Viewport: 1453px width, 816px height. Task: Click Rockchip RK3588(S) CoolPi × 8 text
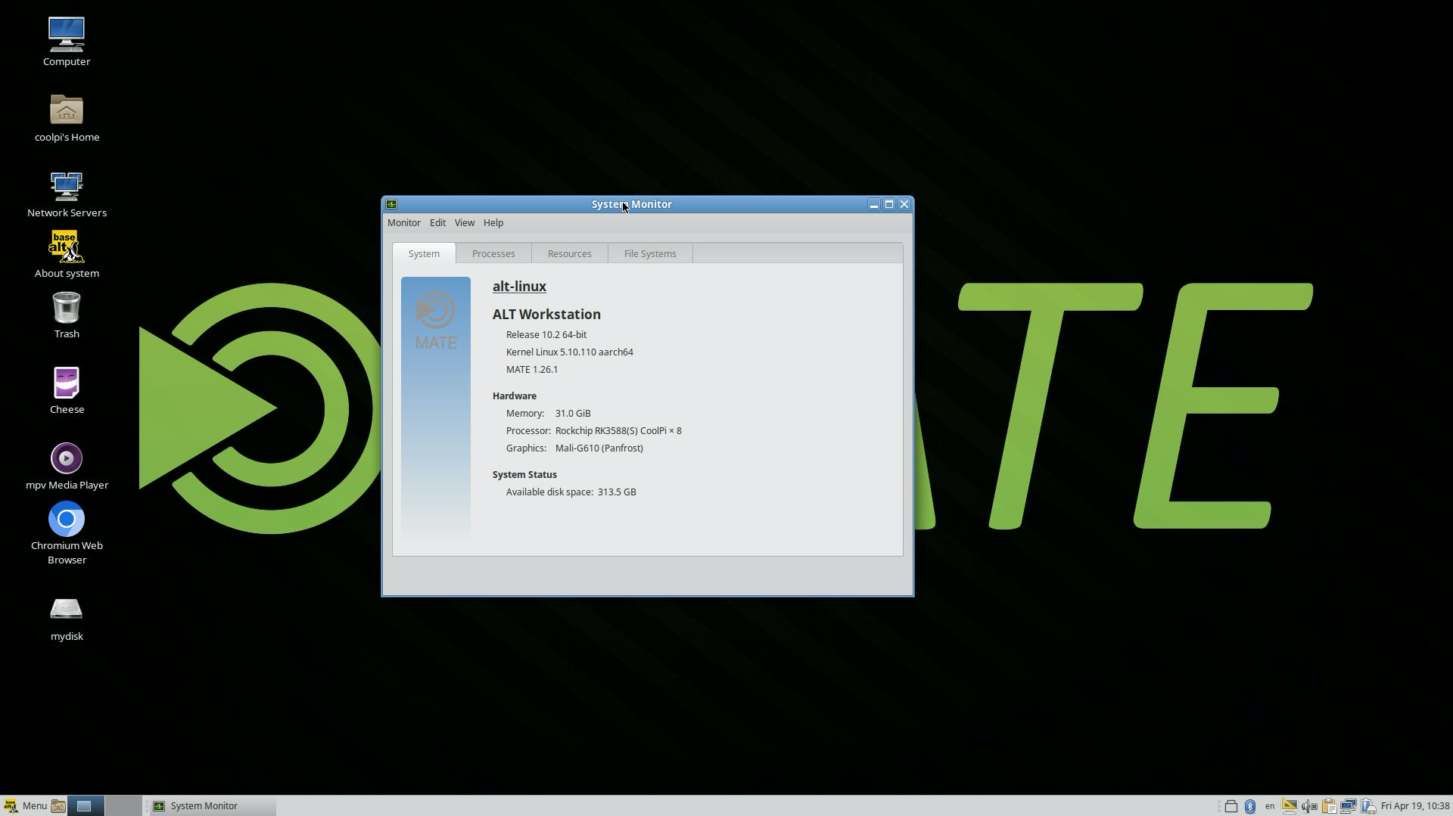click(618, 431)
